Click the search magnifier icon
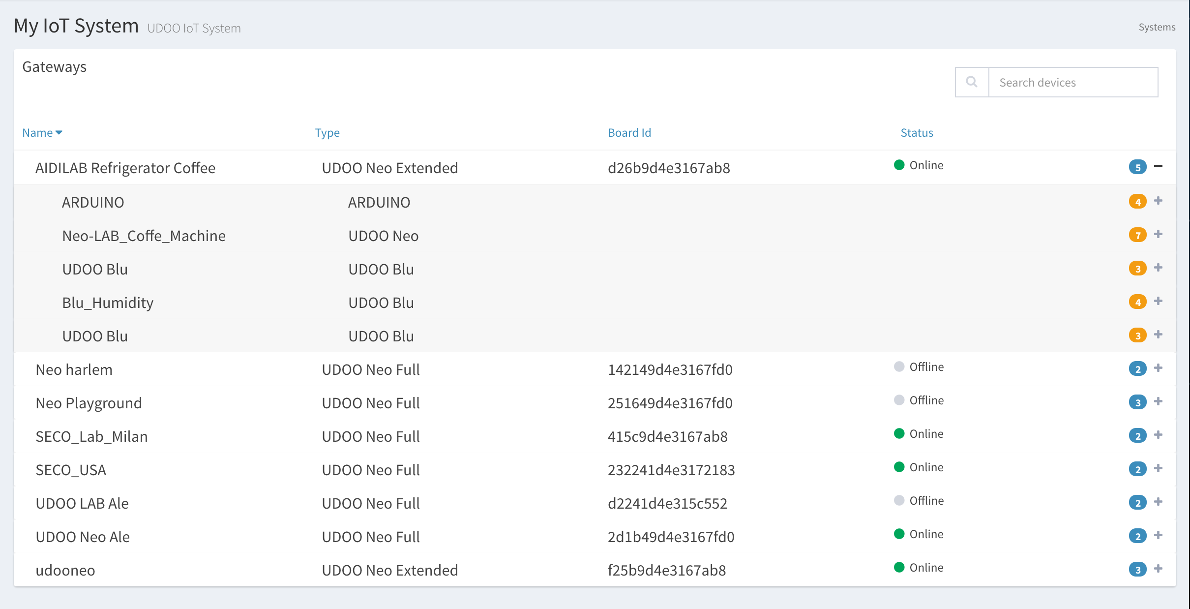The image size is (1190, 609). pyautogui.click(x=972, y=82)
